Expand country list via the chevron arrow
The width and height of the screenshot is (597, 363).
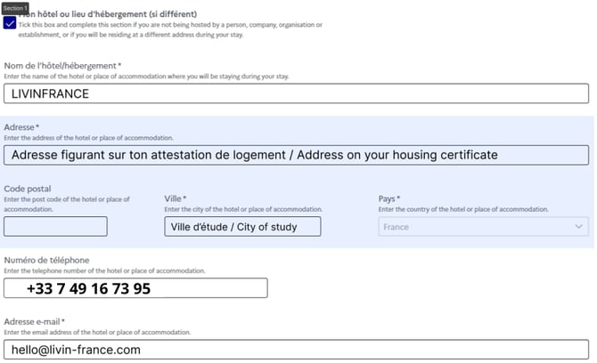click(x=578, y=227)
